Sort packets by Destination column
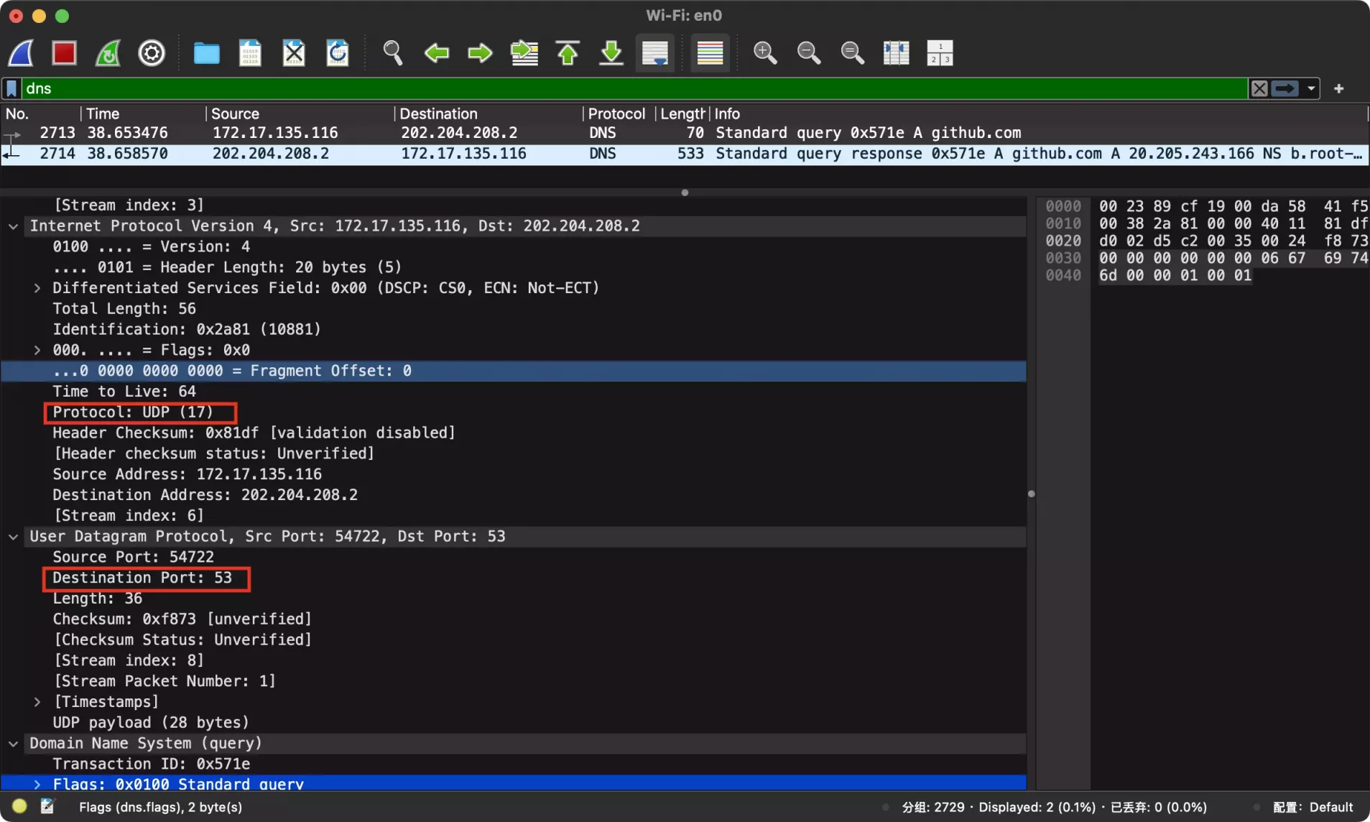 [x=488, y=114]
